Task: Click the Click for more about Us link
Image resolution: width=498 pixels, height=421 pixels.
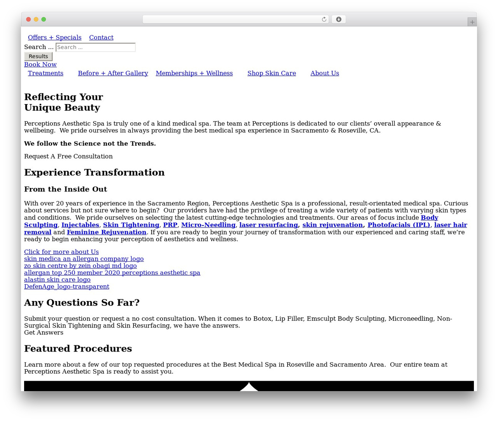Action: point(61,252)
